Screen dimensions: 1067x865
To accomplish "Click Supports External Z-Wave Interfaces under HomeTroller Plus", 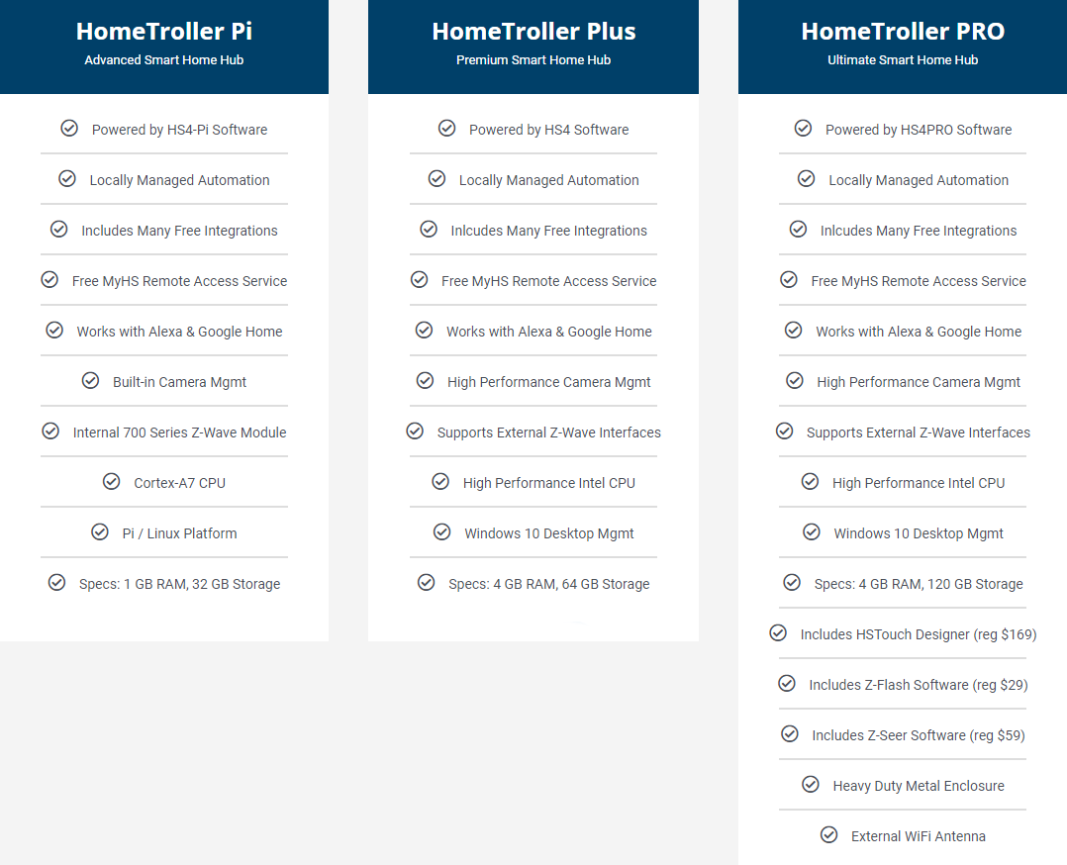I will click(549, 432).
